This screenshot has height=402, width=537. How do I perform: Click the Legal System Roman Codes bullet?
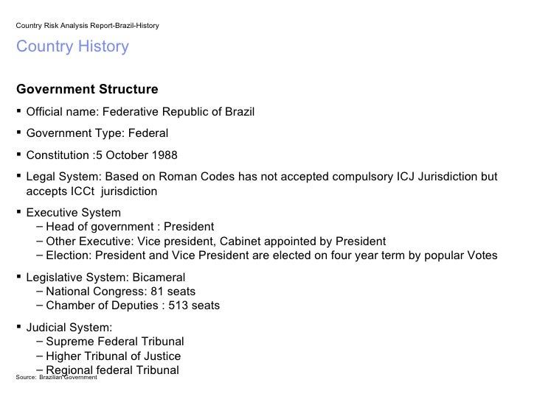(262, 177)
